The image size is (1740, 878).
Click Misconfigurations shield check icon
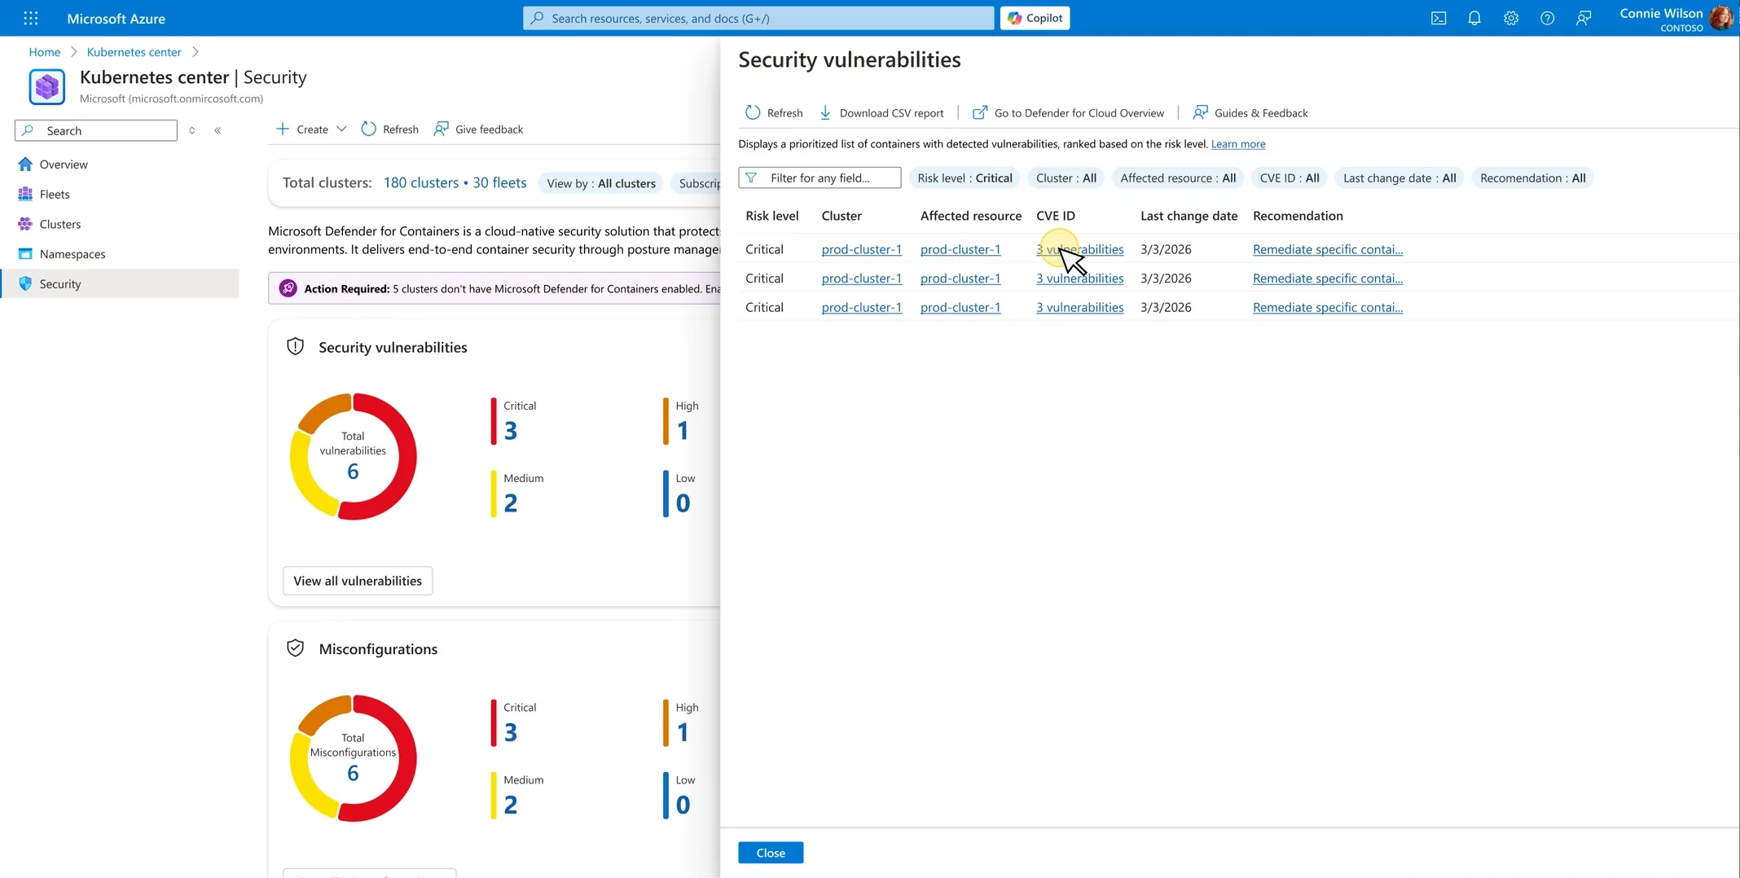[x=296, y=648]
